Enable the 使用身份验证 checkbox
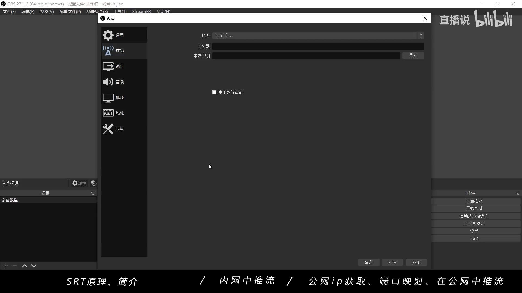 click(x=214, y=92)
